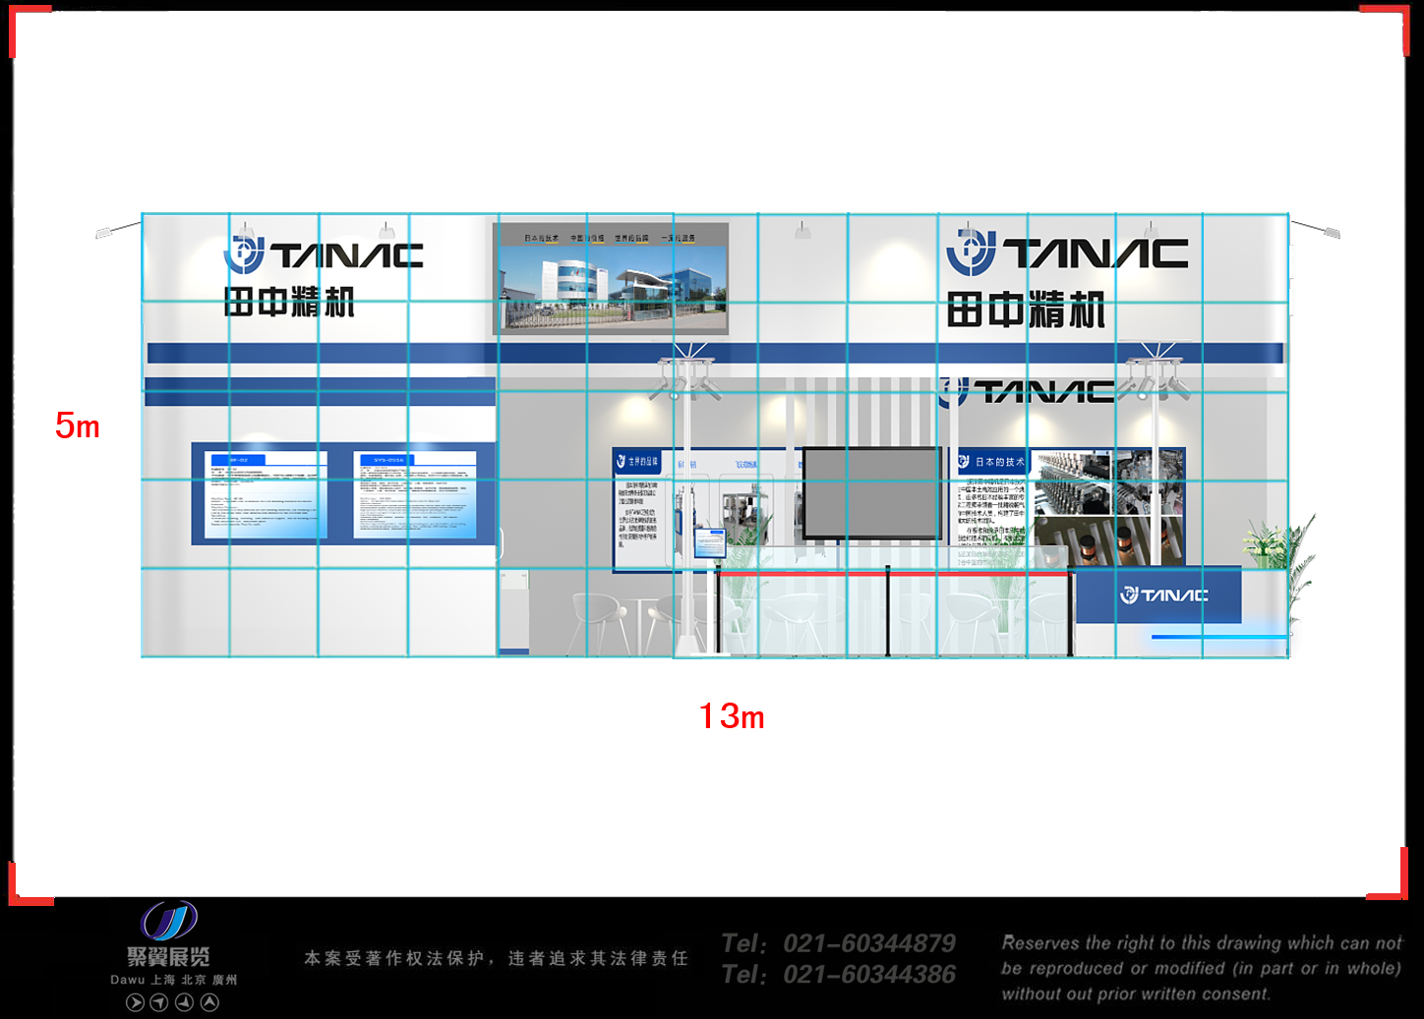The image size is (1424, 1019).
Task: Click the upward arrow circle icon under Dawu
Action: (209, 1002)
